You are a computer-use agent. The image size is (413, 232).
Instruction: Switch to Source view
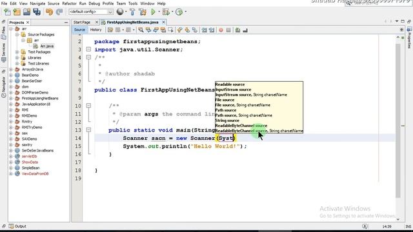pos(79,30)
